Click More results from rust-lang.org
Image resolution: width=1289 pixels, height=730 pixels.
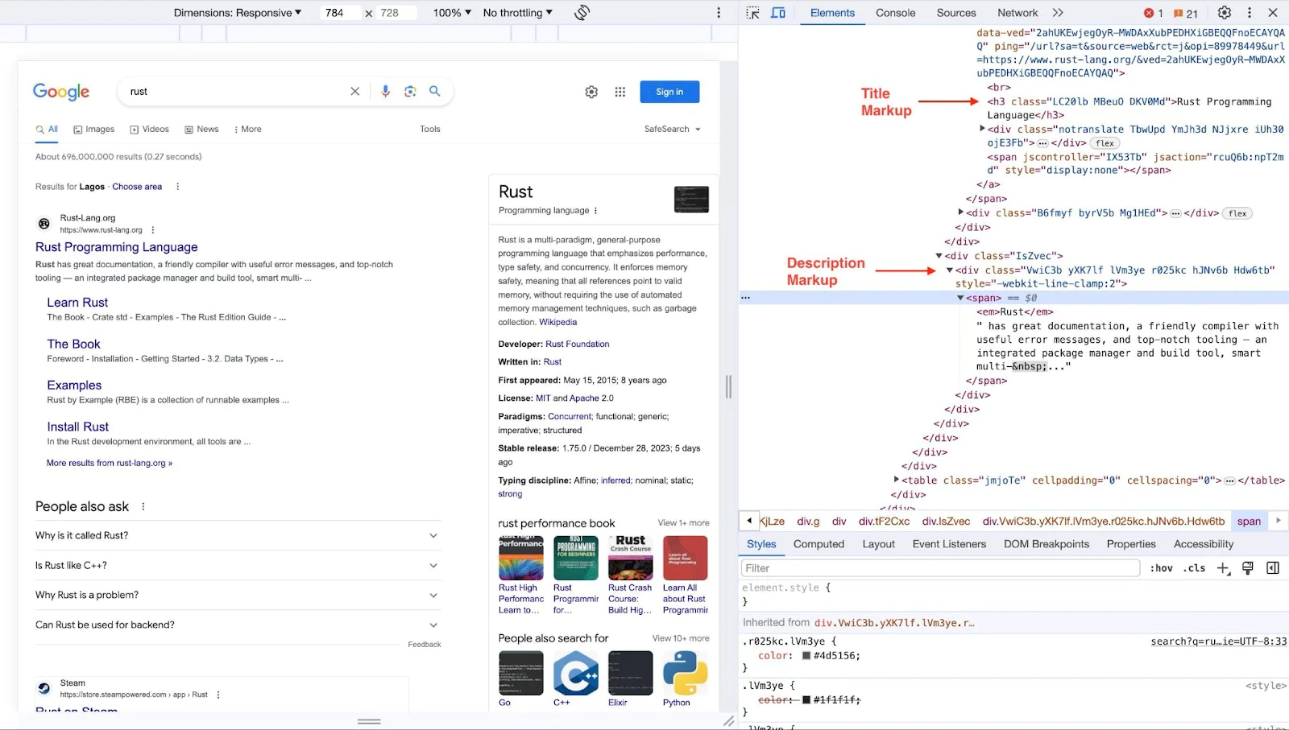110,463
